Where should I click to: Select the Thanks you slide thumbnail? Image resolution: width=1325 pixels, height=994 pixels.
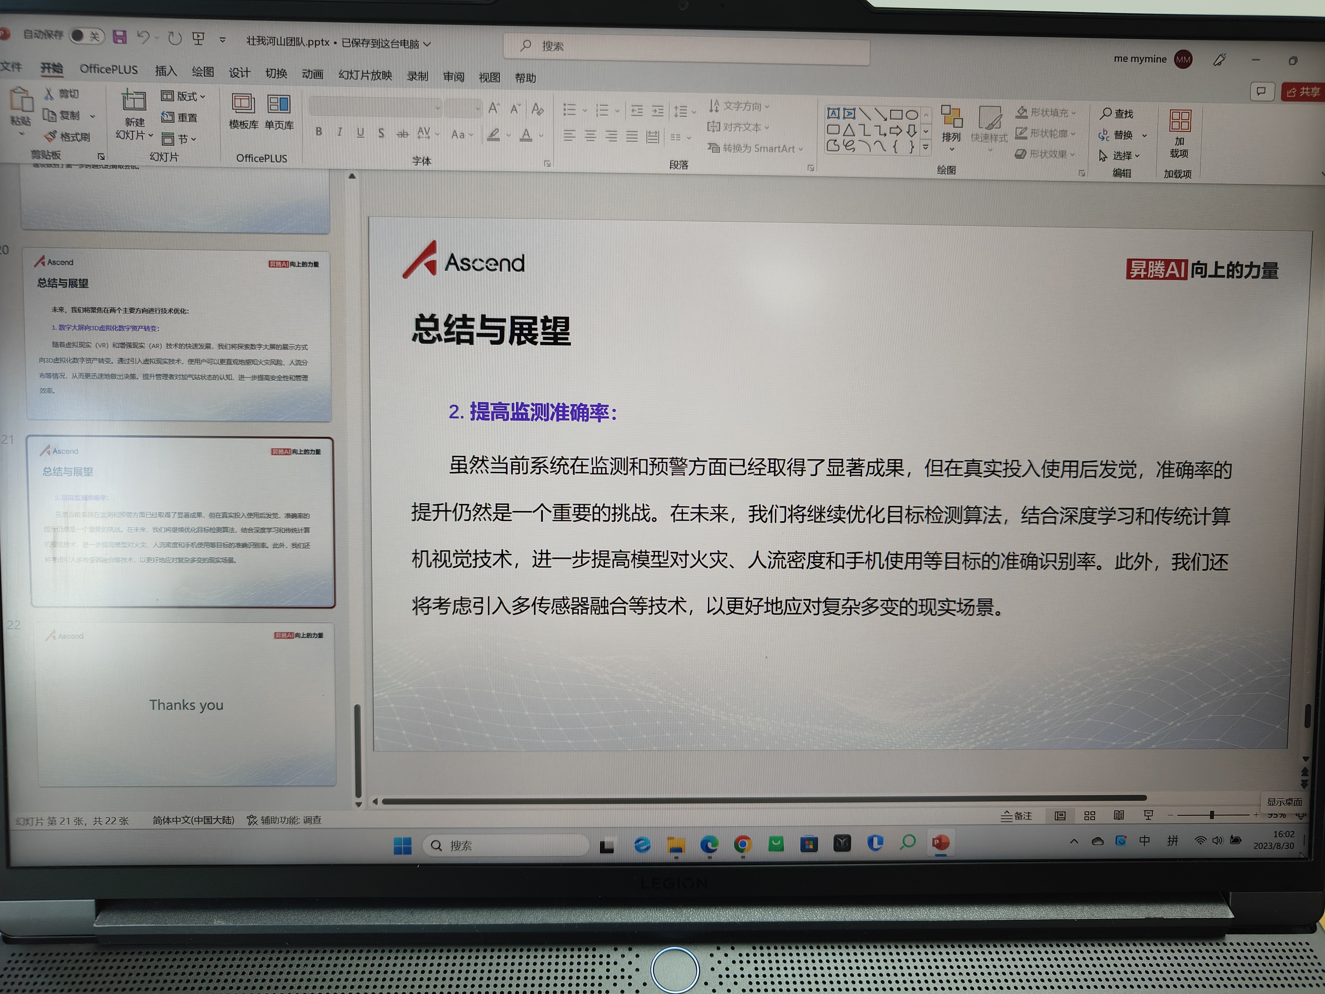click(x=186, y=705)
